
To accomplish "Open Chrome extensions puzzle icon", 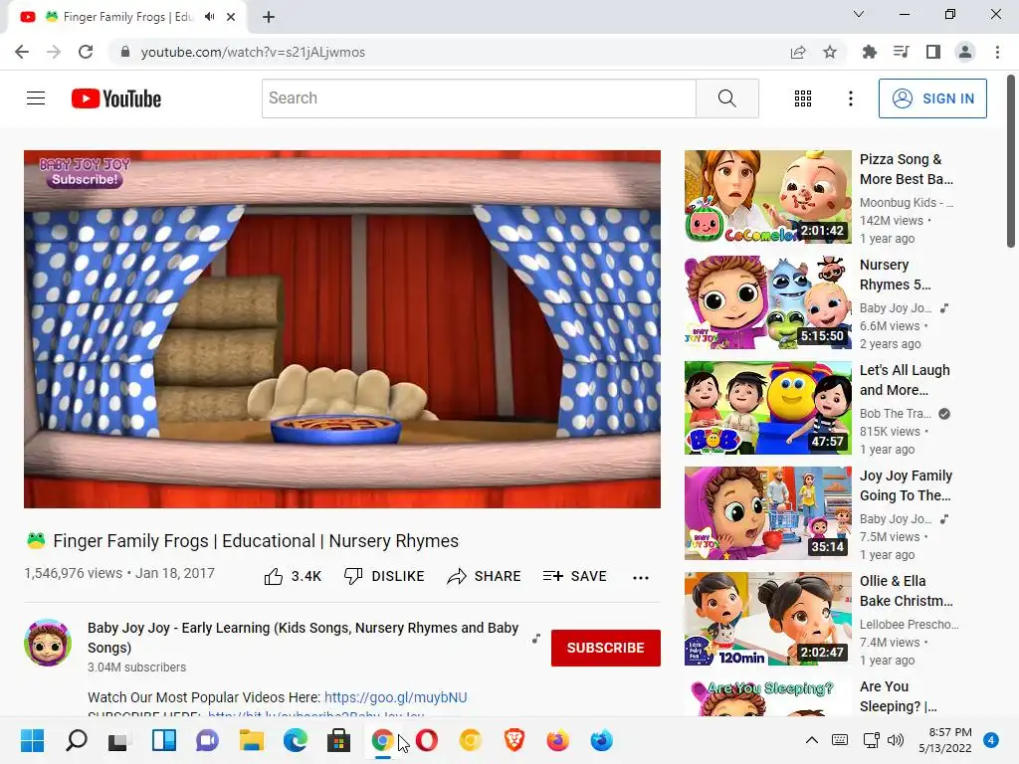I will [x=869, y=52].
